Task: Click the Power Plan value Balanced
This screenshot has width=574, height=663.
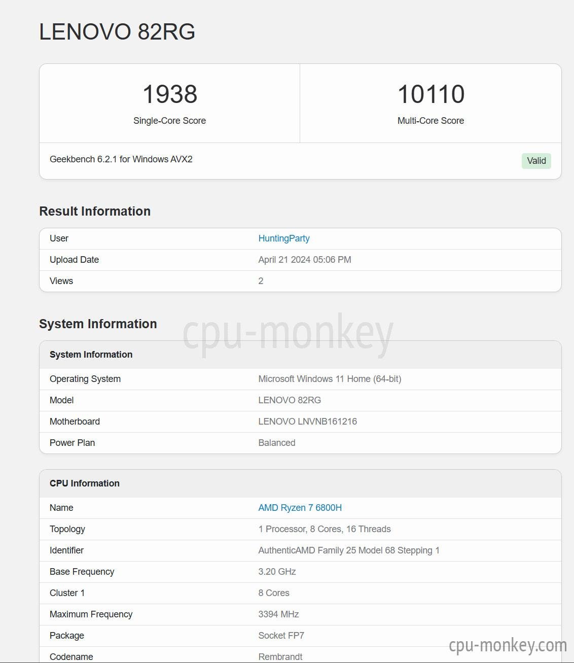Action: click(277, 443)
